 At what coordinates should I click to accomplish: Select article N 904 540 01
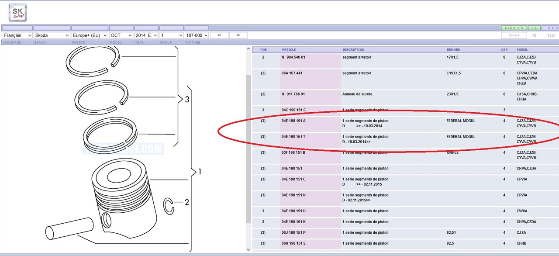293,57
